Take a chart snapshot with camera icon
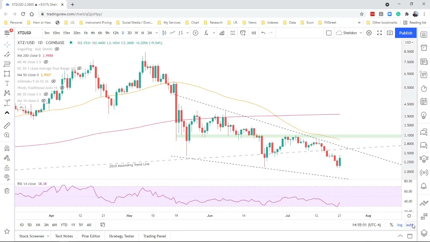 [x=390, y=33]
